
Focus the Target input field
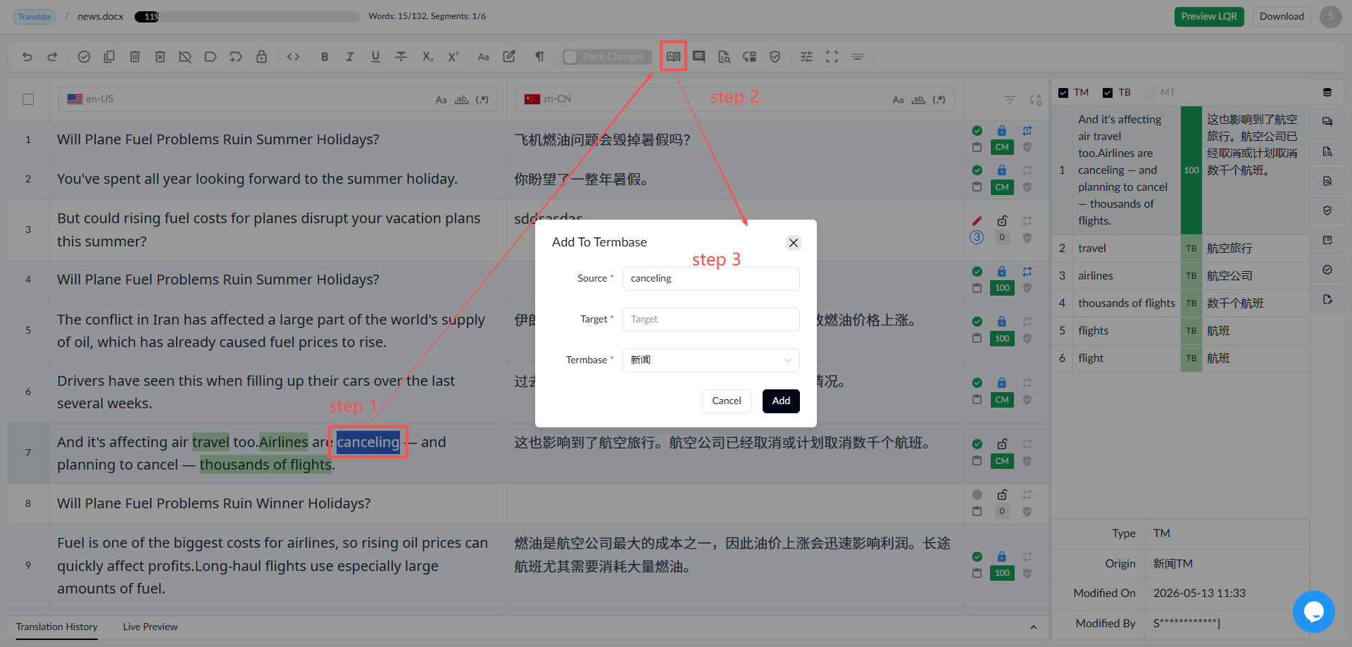711,320
